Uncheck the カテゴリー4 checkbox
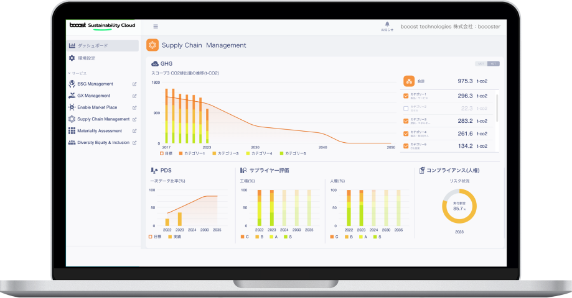 click(x=406, y=133)
